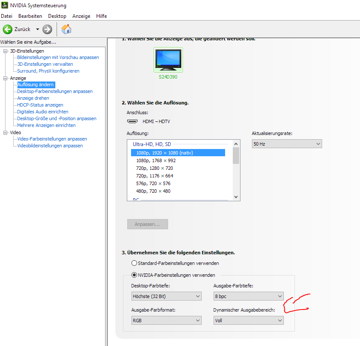Open the Desktop menu

57,16
